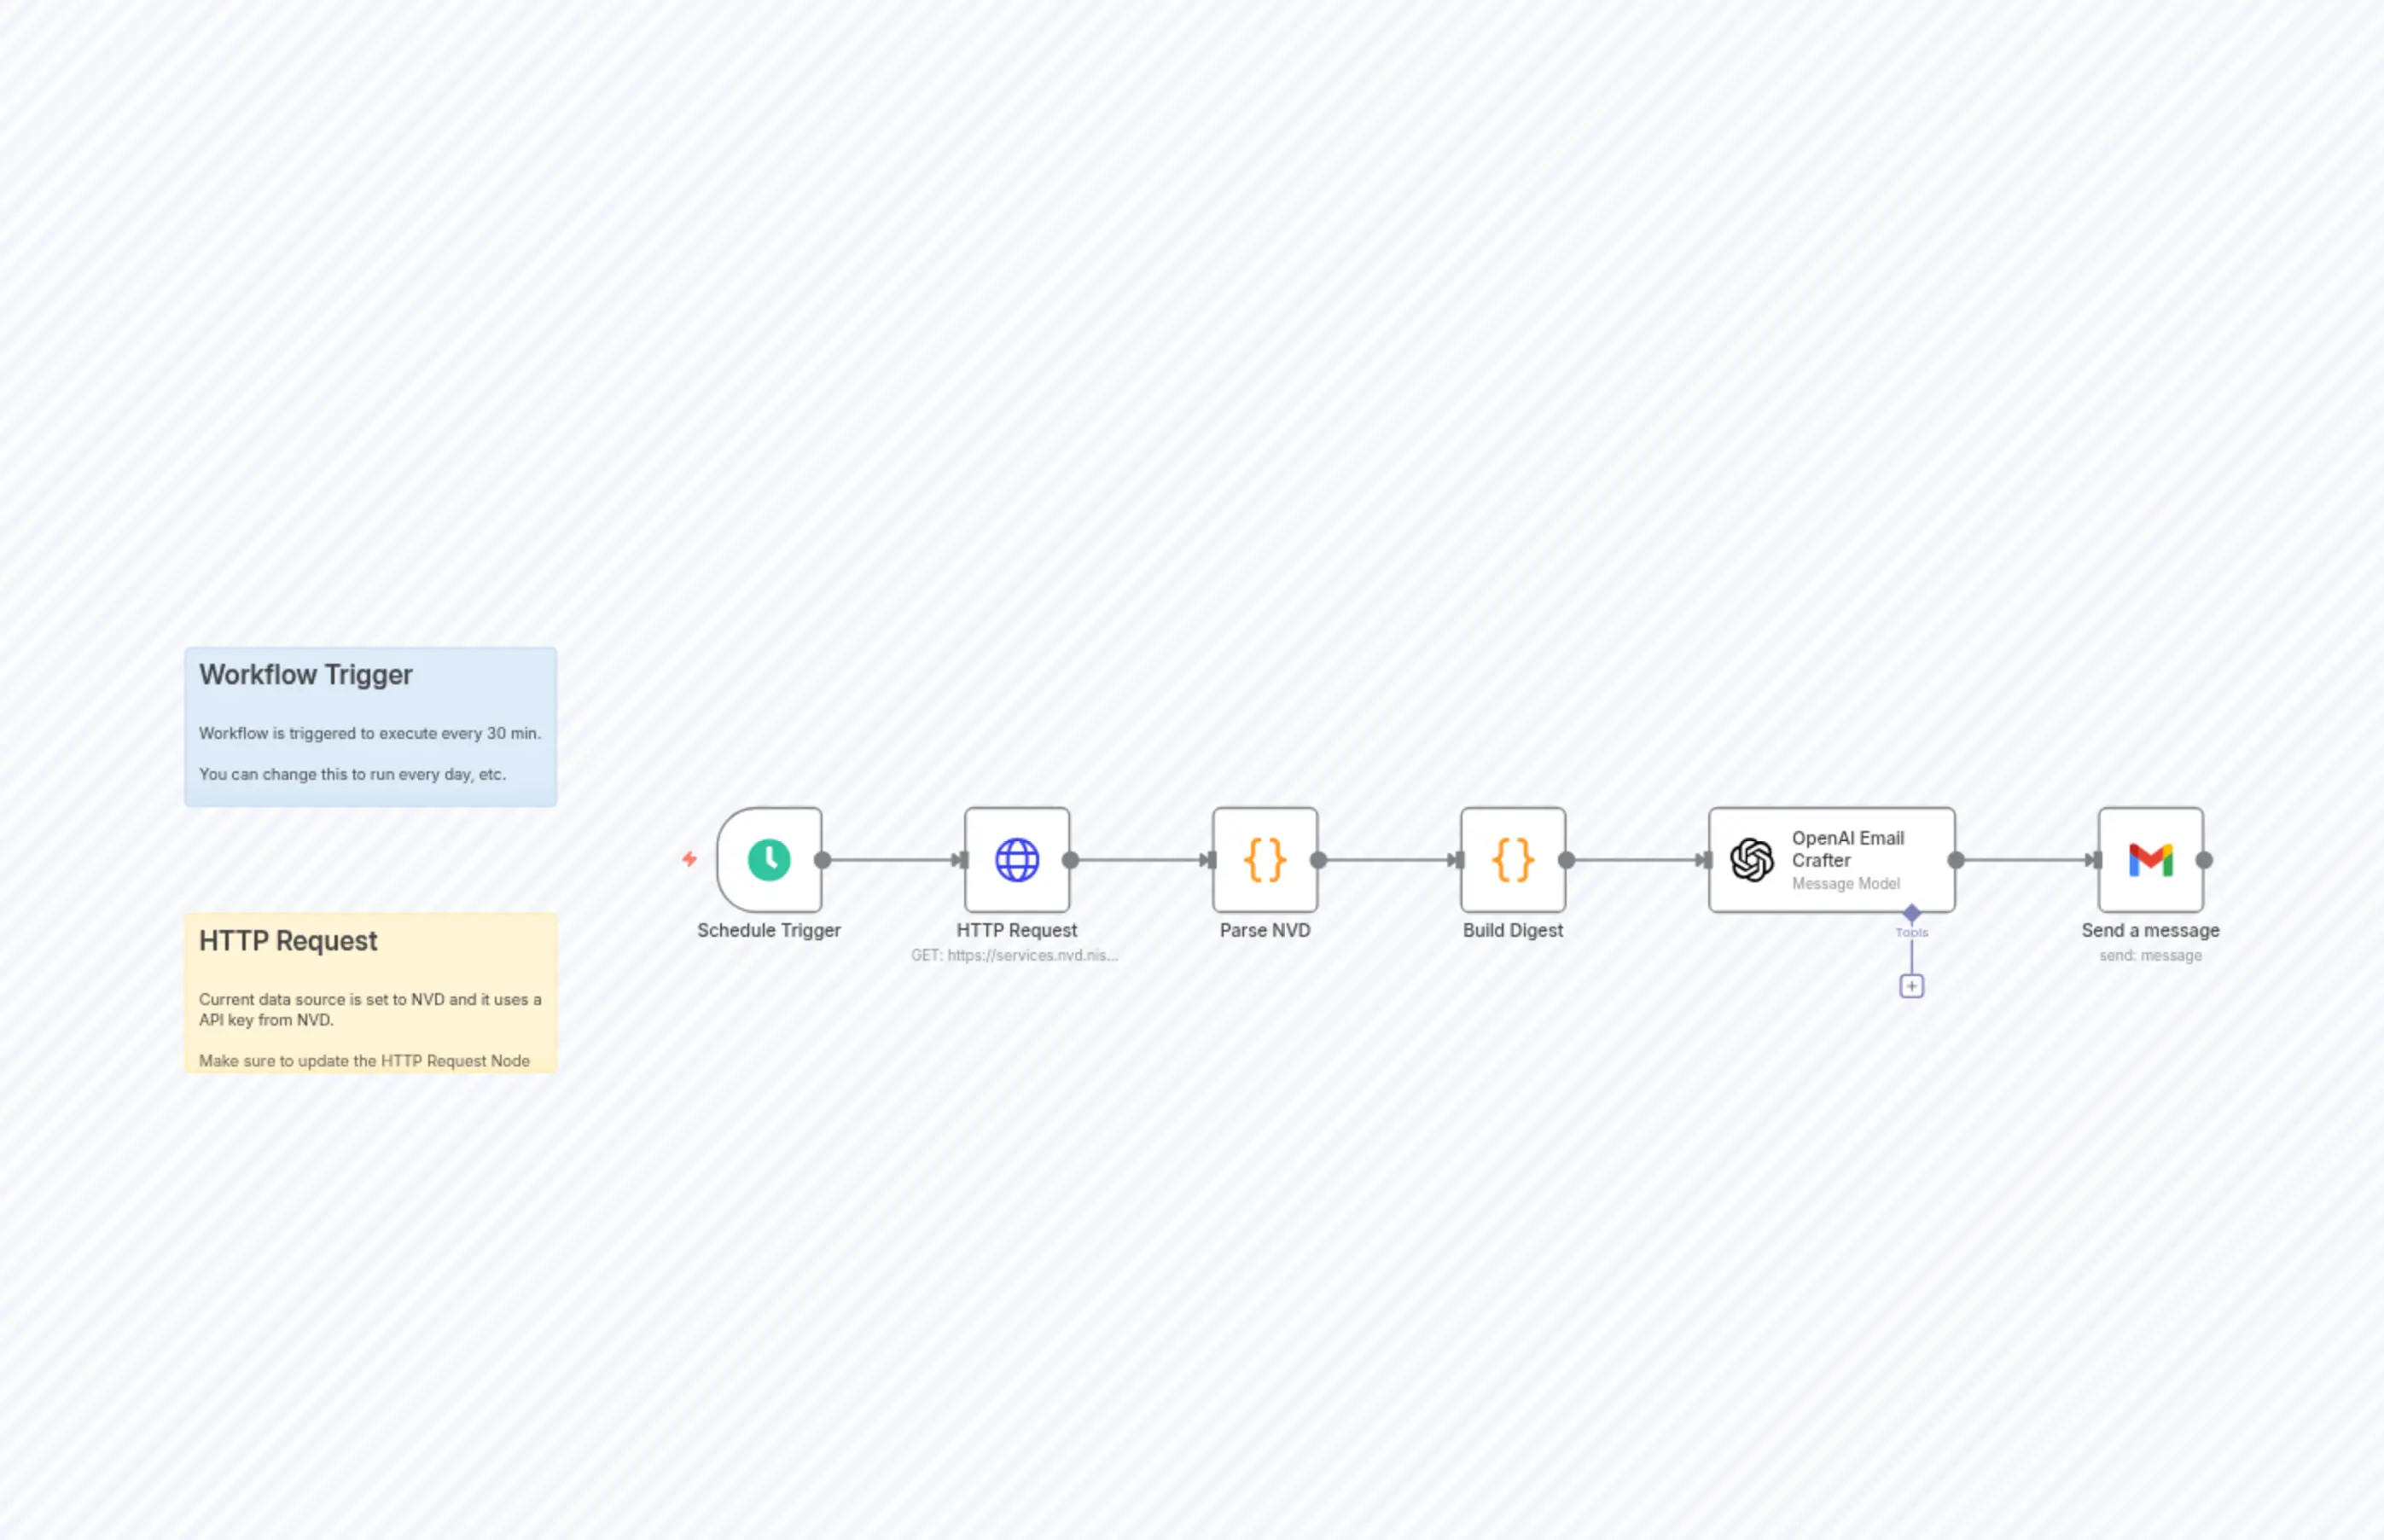Viewport: 2384px width, 1540px height.
Task: Click the Send a message node label
Action: (2149, 930)
